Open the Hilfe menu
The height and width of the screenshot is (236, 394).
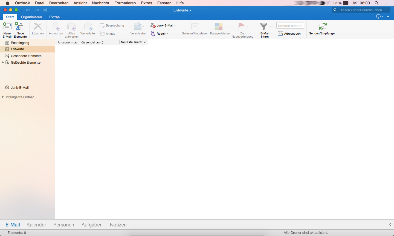(x=180, y=3)
